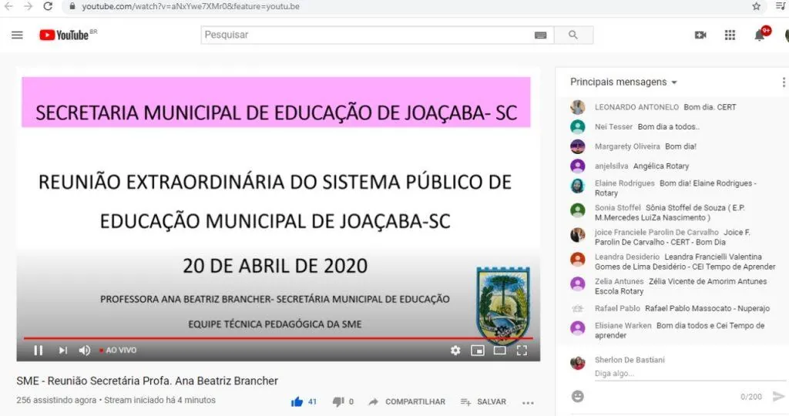This screenshot has width=789, height=416.
Task: Mute the video volume speaker icon
Action: coord(85,350)
